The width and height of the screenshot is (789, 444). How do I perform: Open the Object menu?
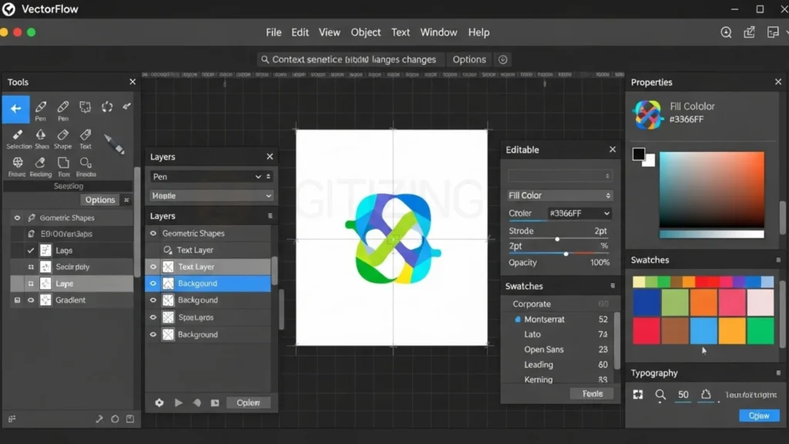(365, 32)
